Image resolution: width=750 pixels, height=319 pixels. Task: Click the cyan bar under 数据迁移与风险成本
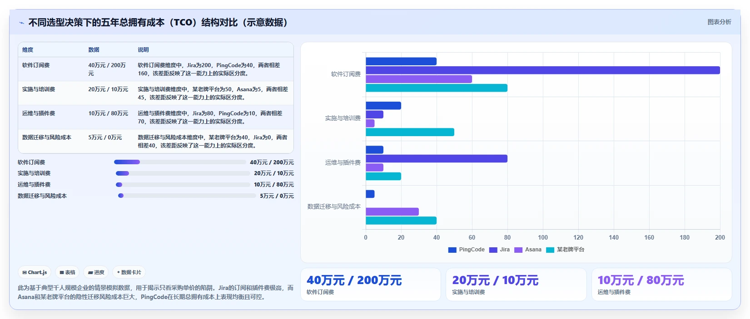click(401, 221)
